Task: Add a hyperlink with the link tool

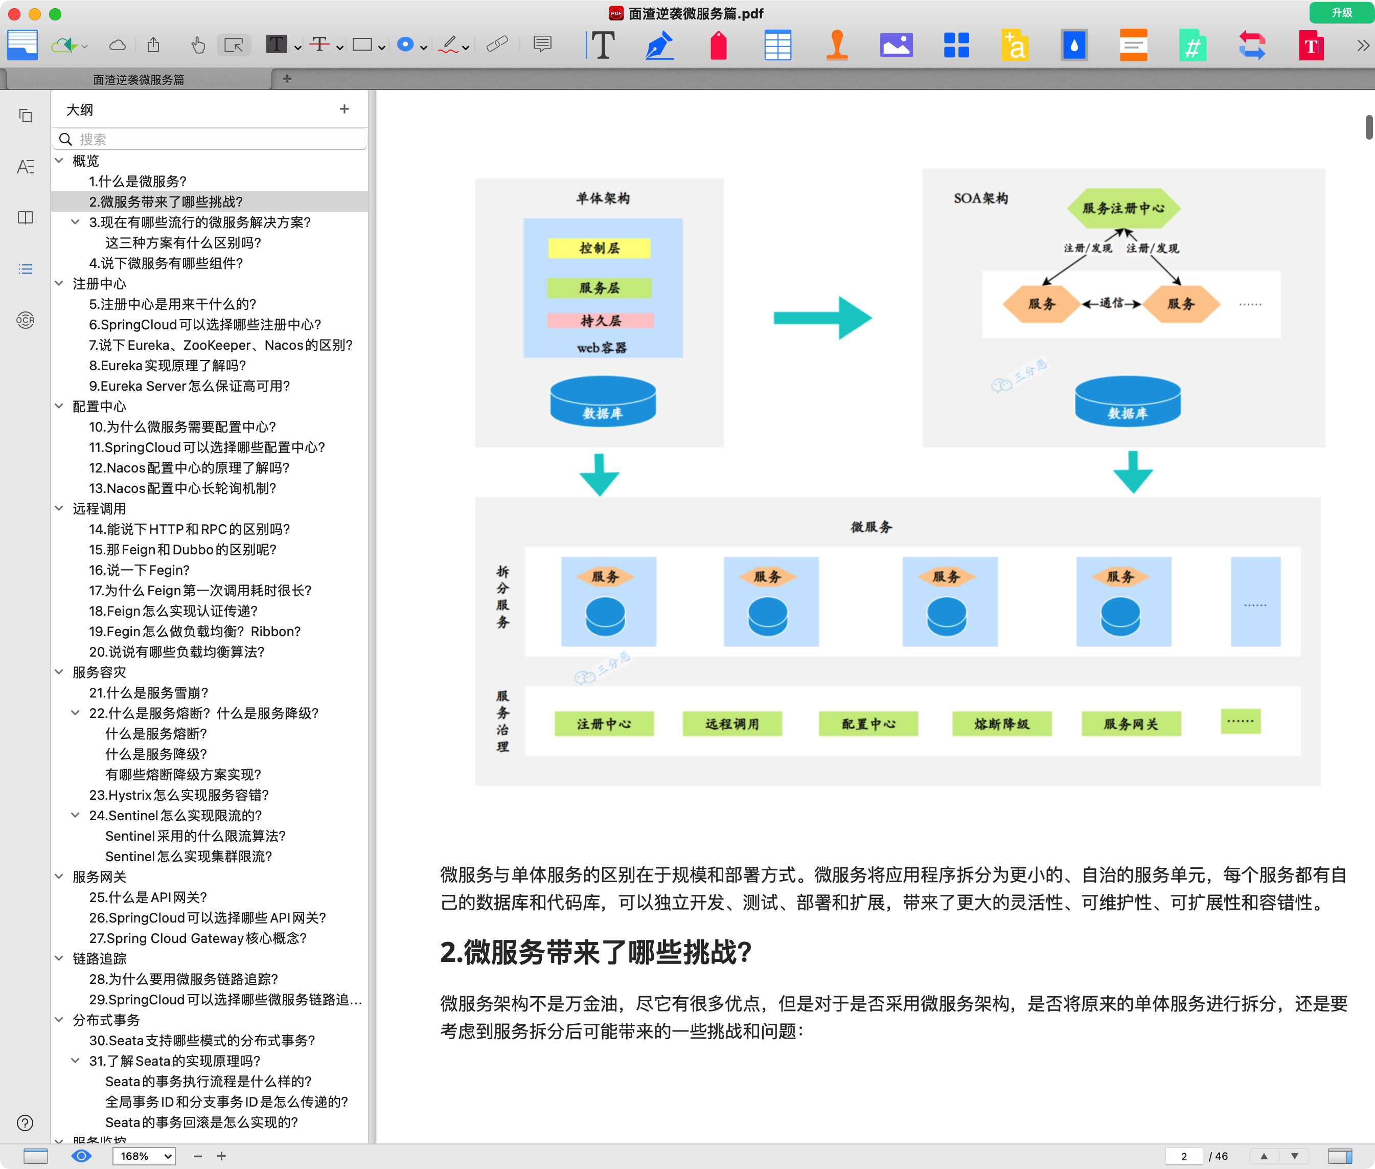Action: tap(497, 45)
